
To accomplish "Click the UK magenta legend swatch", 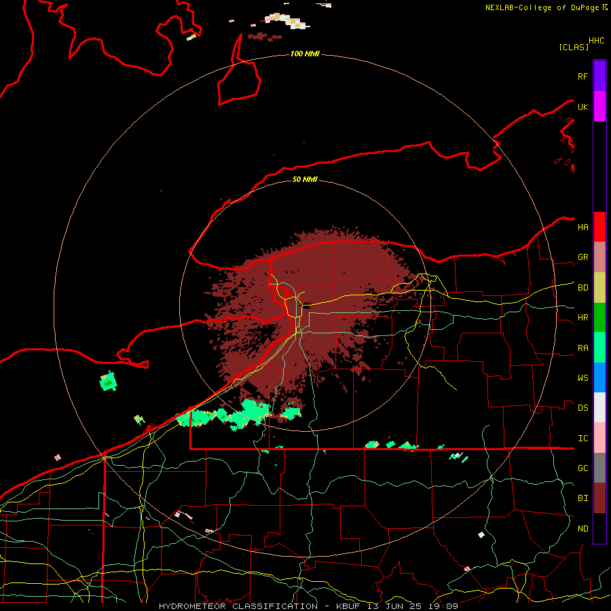I will tap(599, 107).
